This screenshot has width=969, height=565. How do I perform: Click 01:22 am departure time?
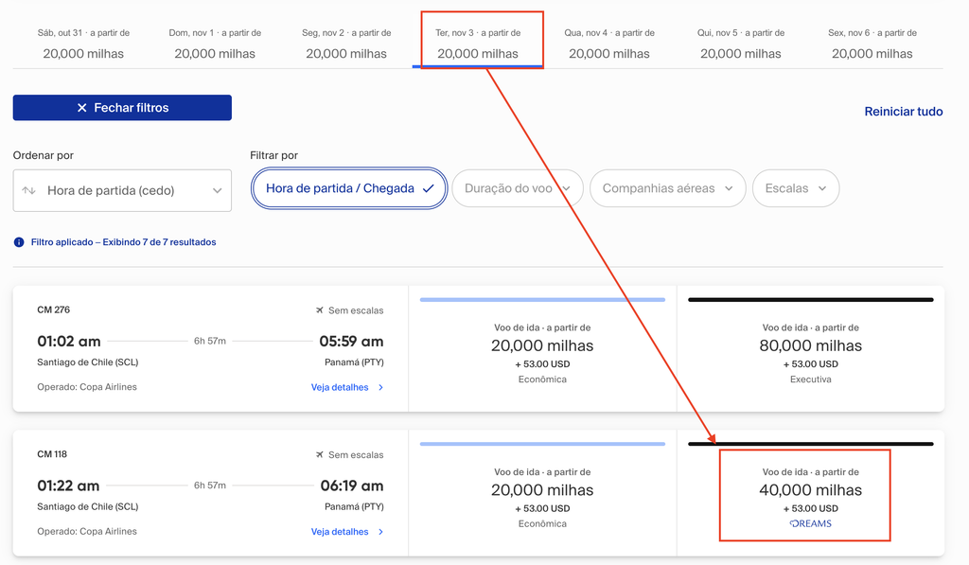[68, 486]
